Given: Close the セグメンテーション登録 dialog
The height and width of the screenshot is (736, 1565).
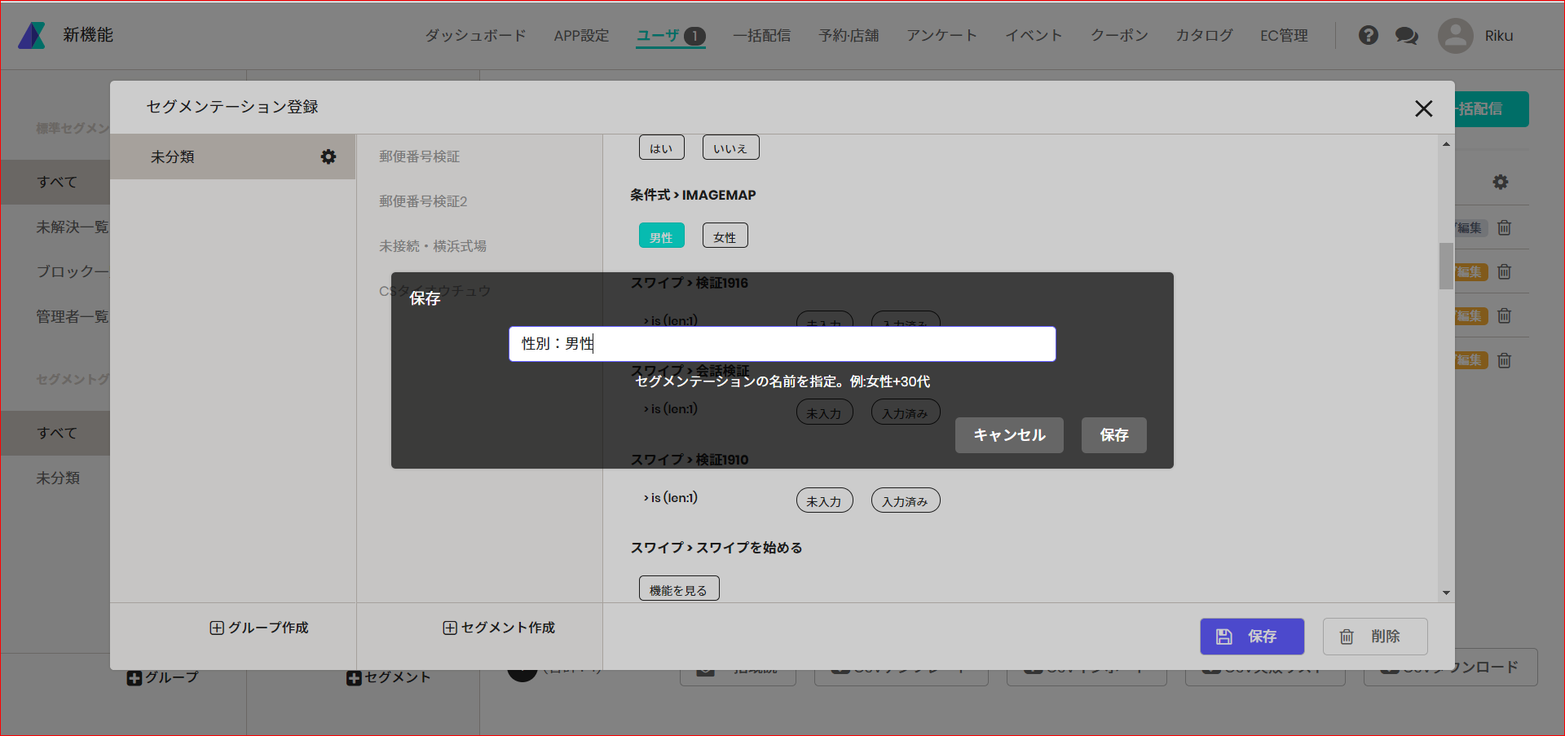Looking at the screenshot, I should (1424, 108).
